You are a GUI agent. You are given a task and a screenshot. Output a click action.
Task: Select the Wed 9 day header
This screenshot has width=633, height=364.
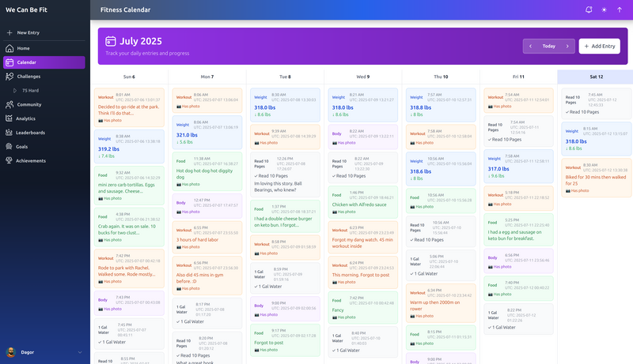click(x=363, y=77)
